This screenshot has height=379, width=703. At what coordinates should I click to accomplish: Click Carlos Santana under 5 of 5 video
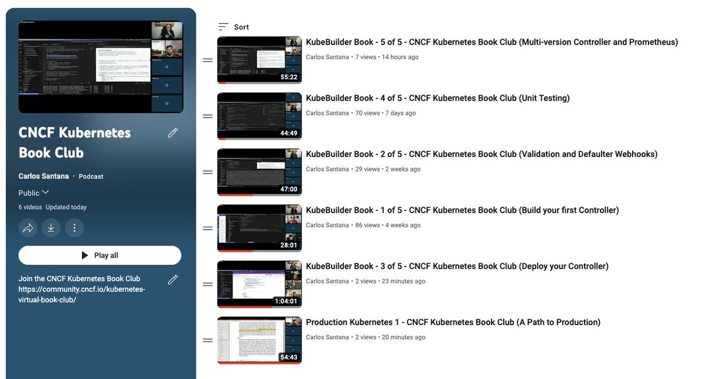(327, 57)
